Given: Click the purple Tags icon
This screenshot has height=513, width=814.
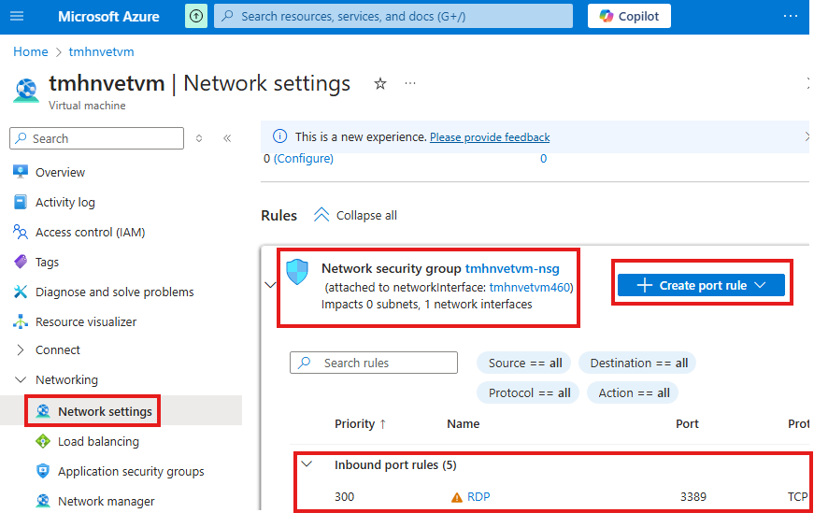Looking at the screenshot, I should pyautogui.click(x=21, y=262).
